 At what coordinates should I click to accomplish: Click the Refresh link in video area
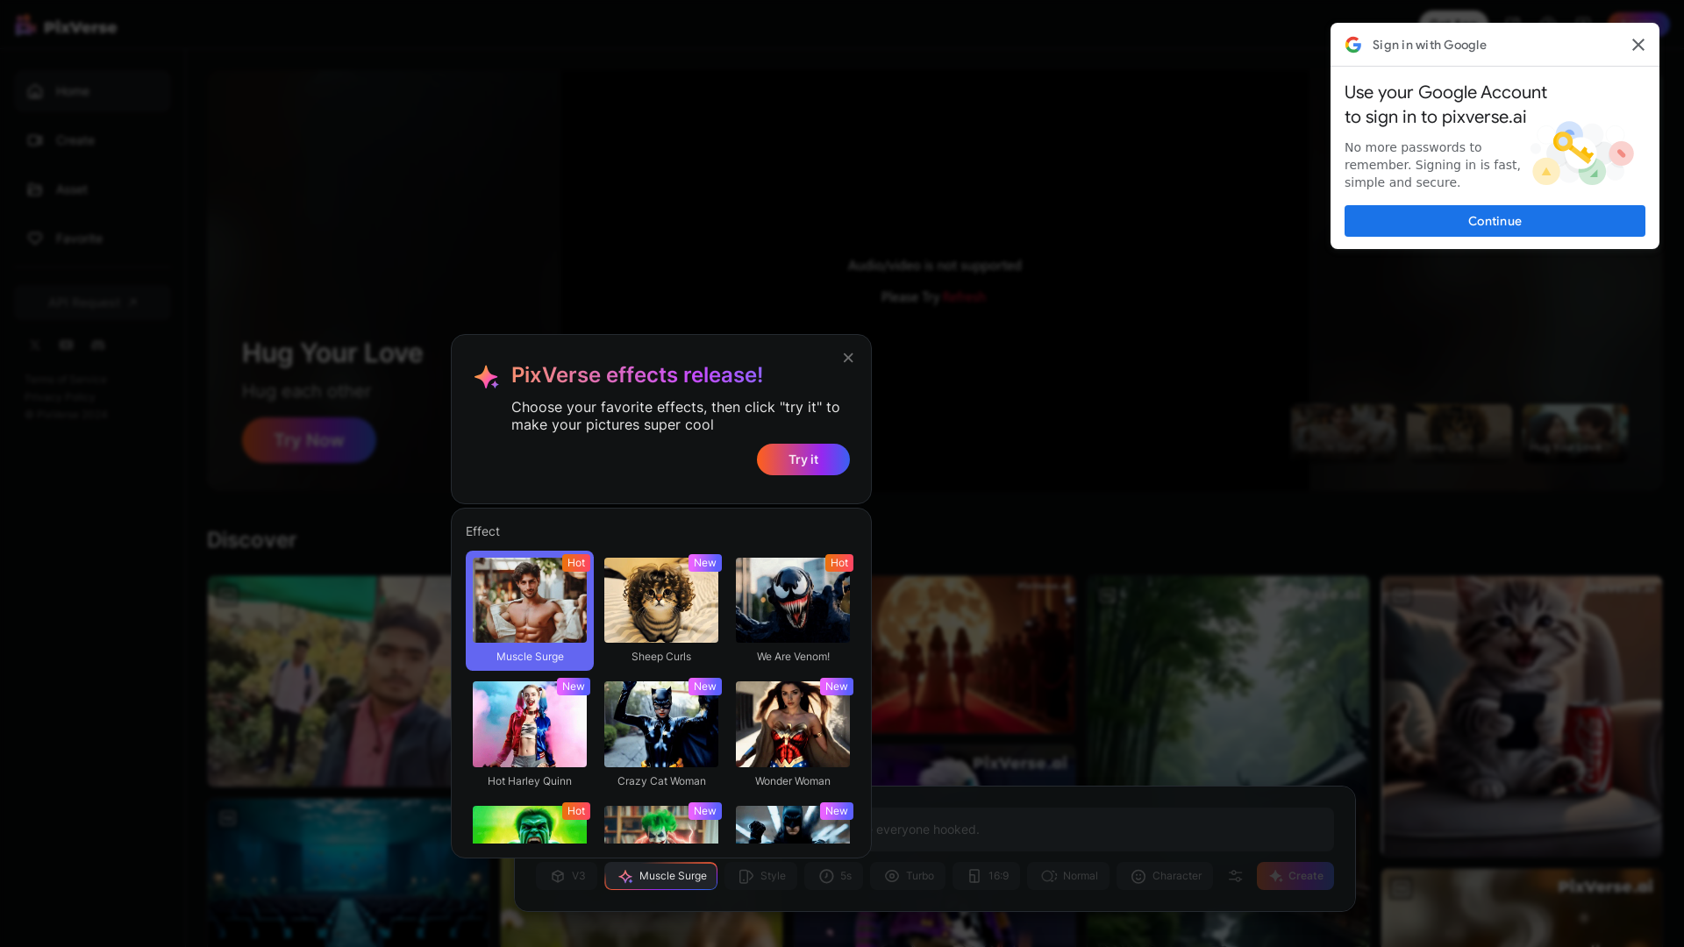(964, 297)
